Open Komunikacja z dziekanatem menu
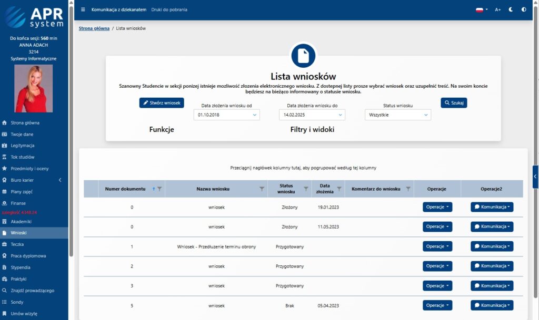This screenshot has width=539, height=320. coord(118,9)
